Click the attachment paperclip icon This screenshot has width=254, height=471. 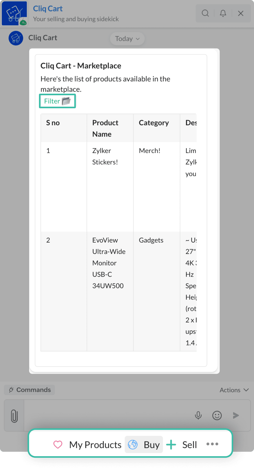point(14,416)
